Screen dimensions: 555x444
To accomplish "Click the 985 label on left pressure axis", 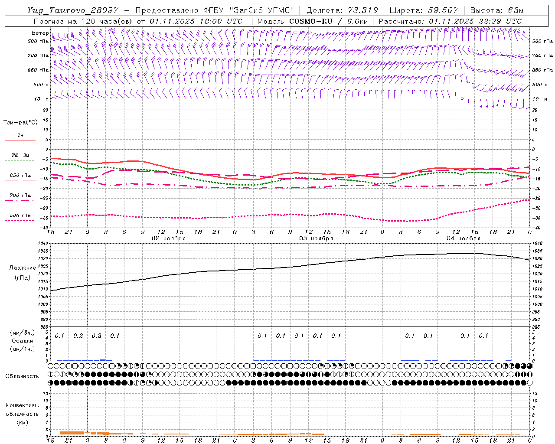I will pos(45,327).
